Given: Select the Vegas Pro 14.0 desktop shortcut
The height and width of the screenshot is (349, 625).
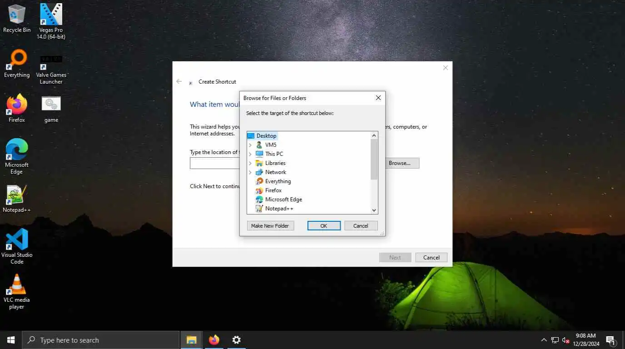Looking at the screenshot, I should click(51, 21).
